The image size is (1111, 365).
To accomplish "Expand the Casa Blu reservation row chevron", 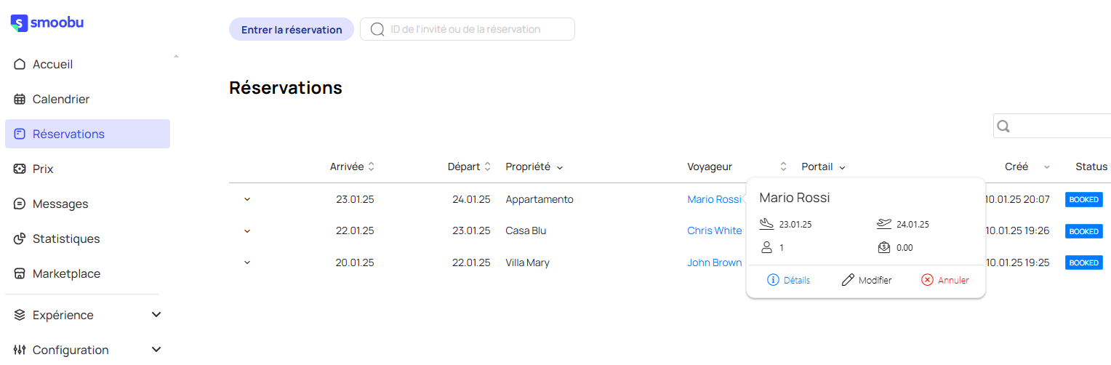I will pyautogui.click(x=247, y=231).
